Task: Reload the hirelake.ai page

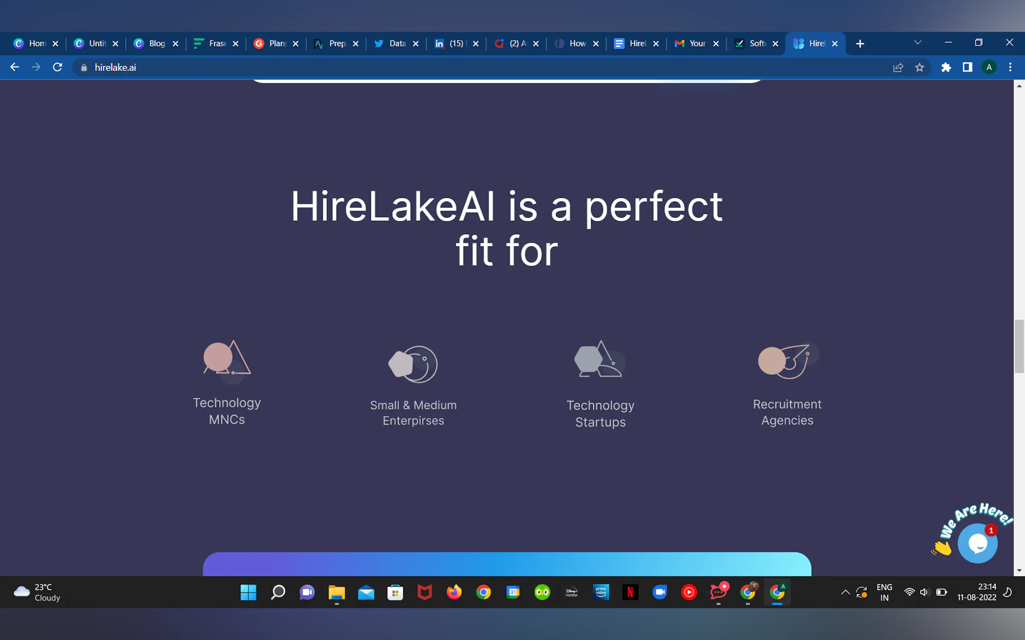Action: (x=58, y=67)
